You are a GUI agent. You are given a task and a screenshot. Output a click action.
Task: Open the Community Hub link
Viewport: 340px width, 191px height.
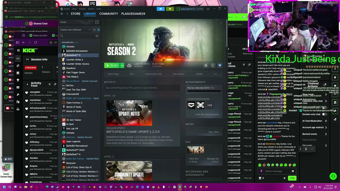153,74
